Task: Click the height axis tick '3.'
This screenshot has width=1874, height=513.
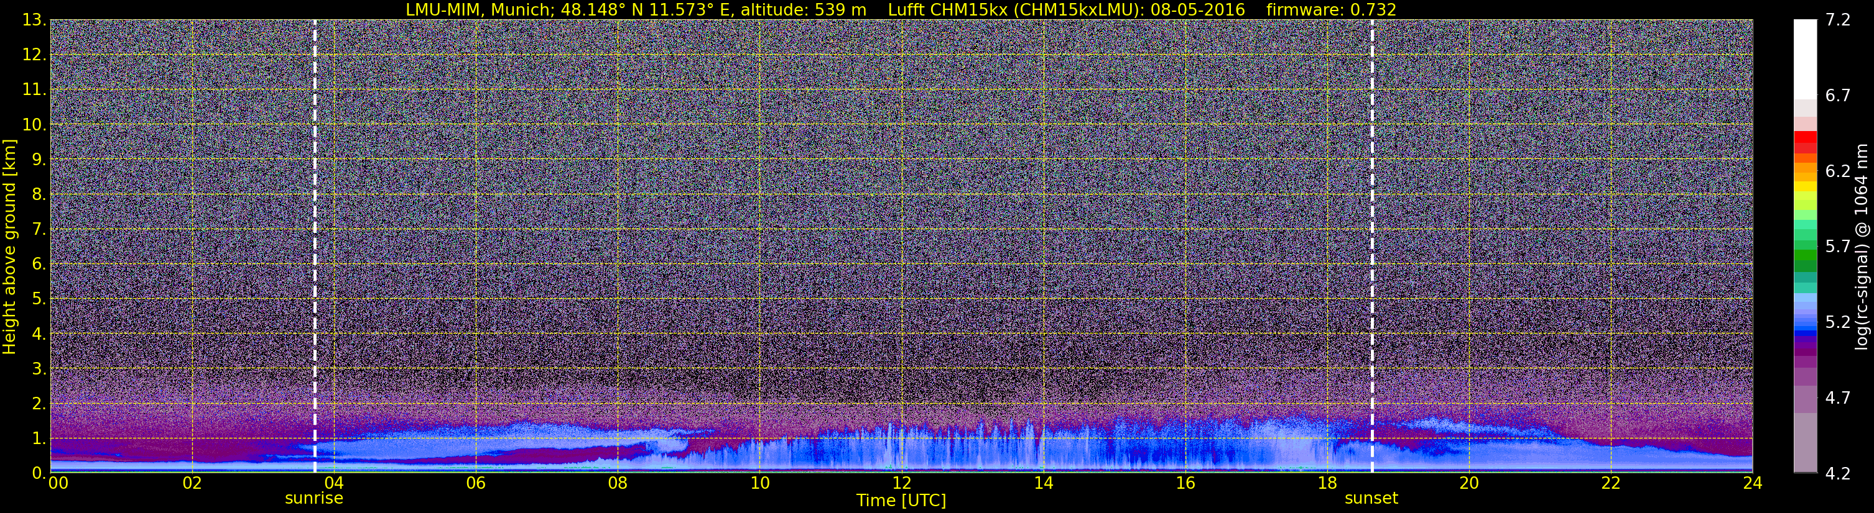Action: (39, 369)
